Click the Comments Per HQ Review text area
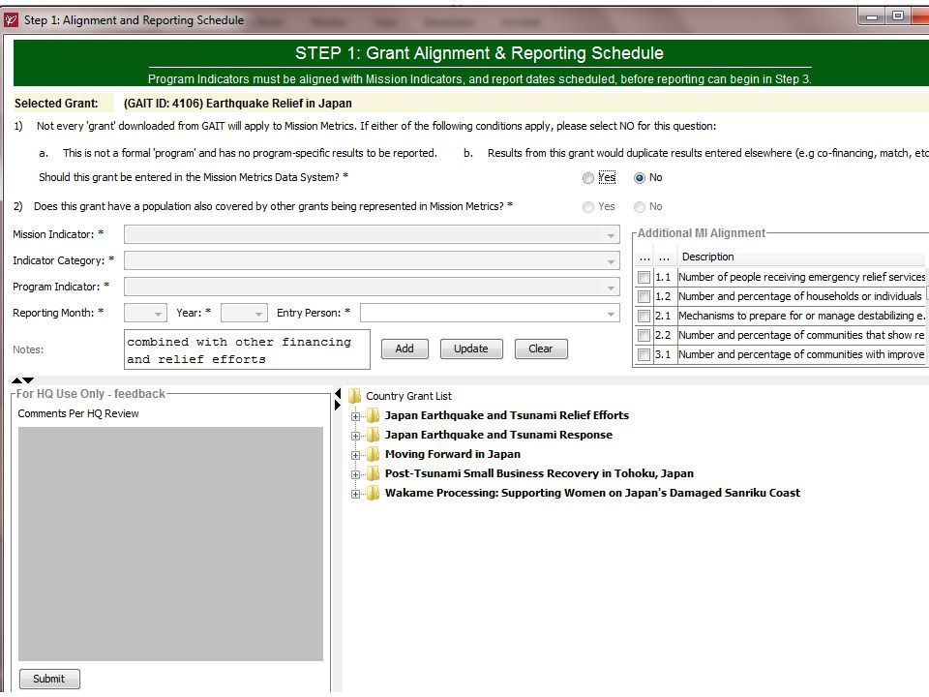 tap(170, 544)
